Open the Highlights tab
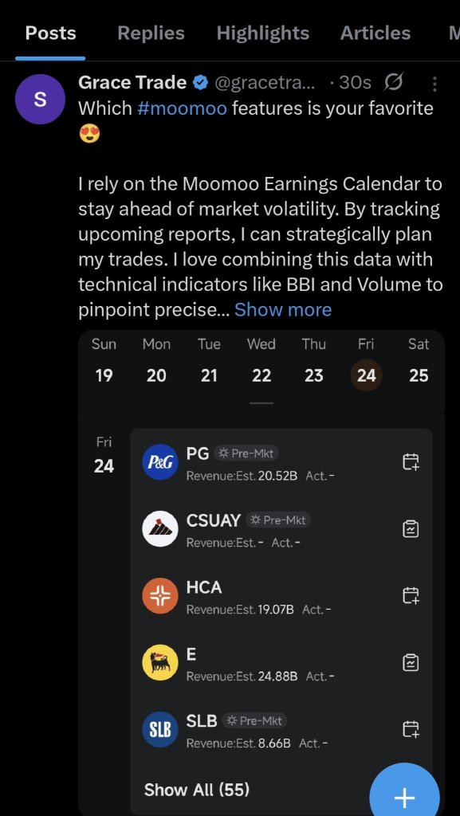460x816 pixels. tap(263, 33)
